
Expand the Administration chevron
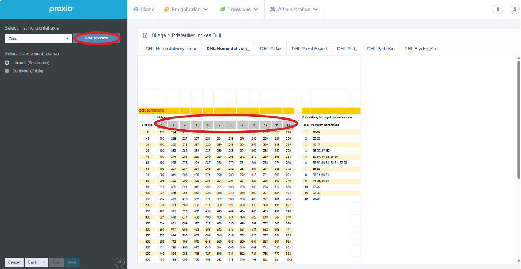316,9
